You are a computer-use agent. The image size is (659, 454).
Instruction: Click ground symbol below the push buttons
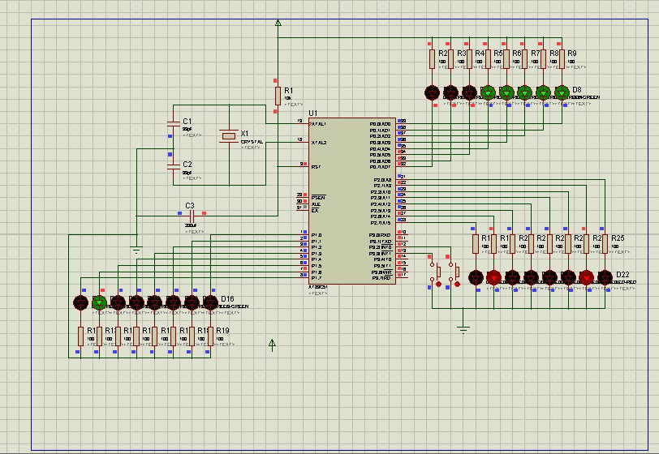pyautogui.click(x=463, y=328)
